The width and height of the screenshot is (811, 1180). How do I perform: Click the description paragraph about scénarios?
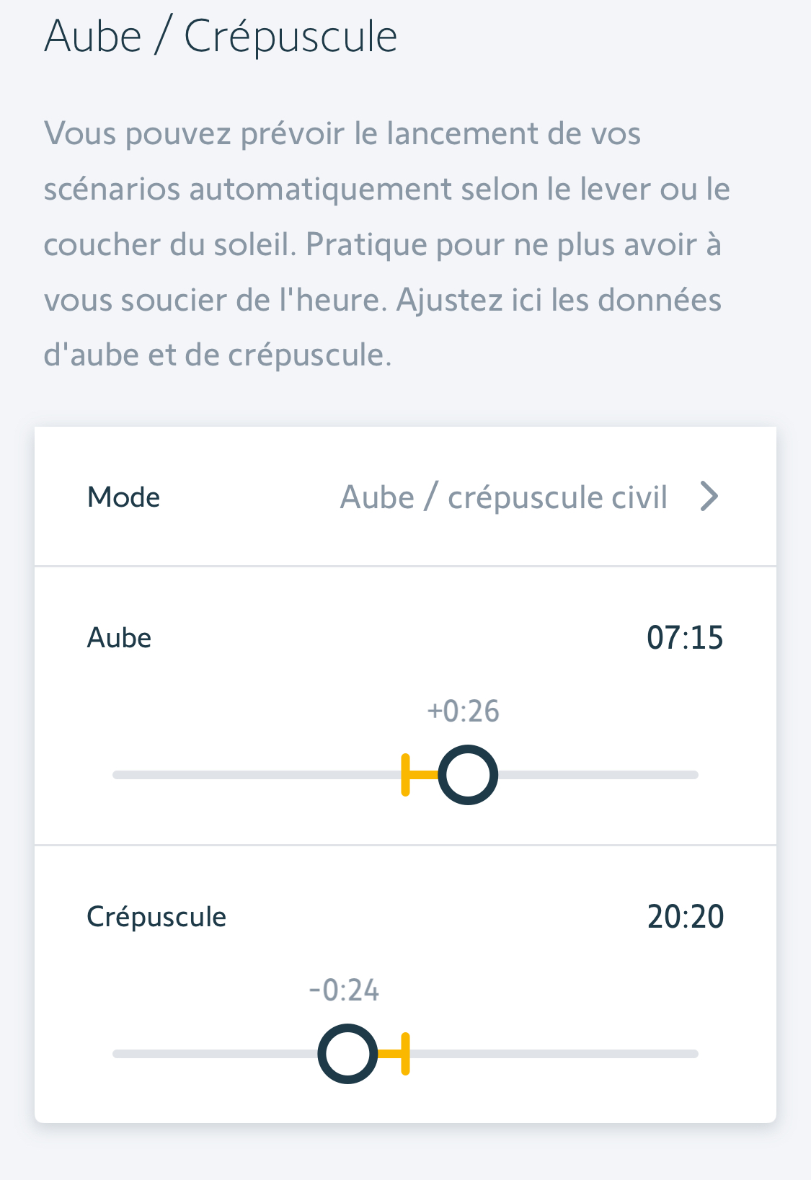[387, 244]
